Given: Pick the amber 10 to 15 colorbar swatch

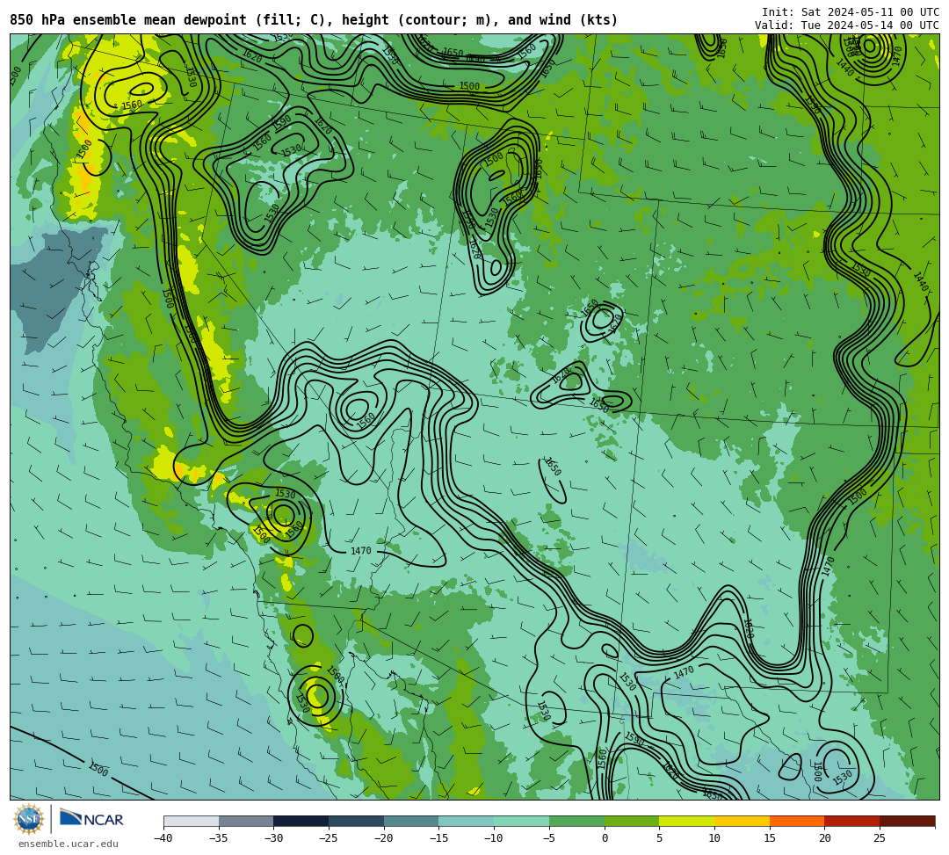Looking at the screenshot, I should point(742,821).
